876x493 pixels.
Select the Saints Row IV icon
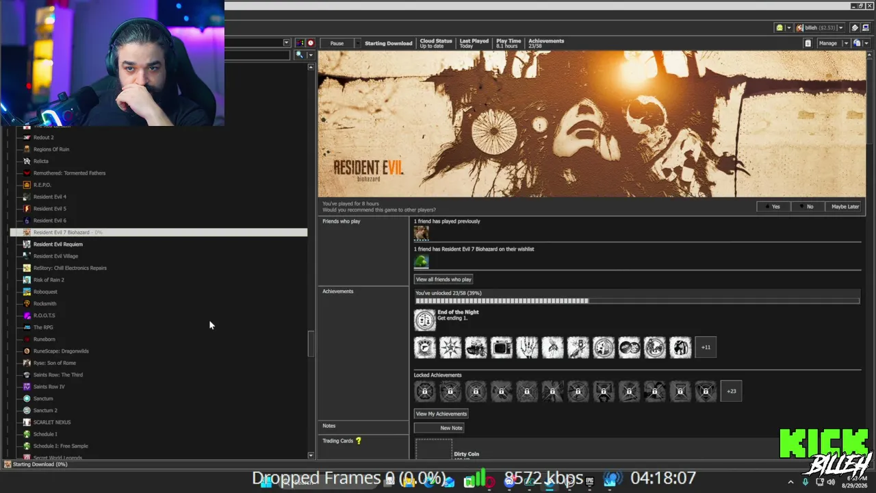pyautogui.click(x=27, y=387)
